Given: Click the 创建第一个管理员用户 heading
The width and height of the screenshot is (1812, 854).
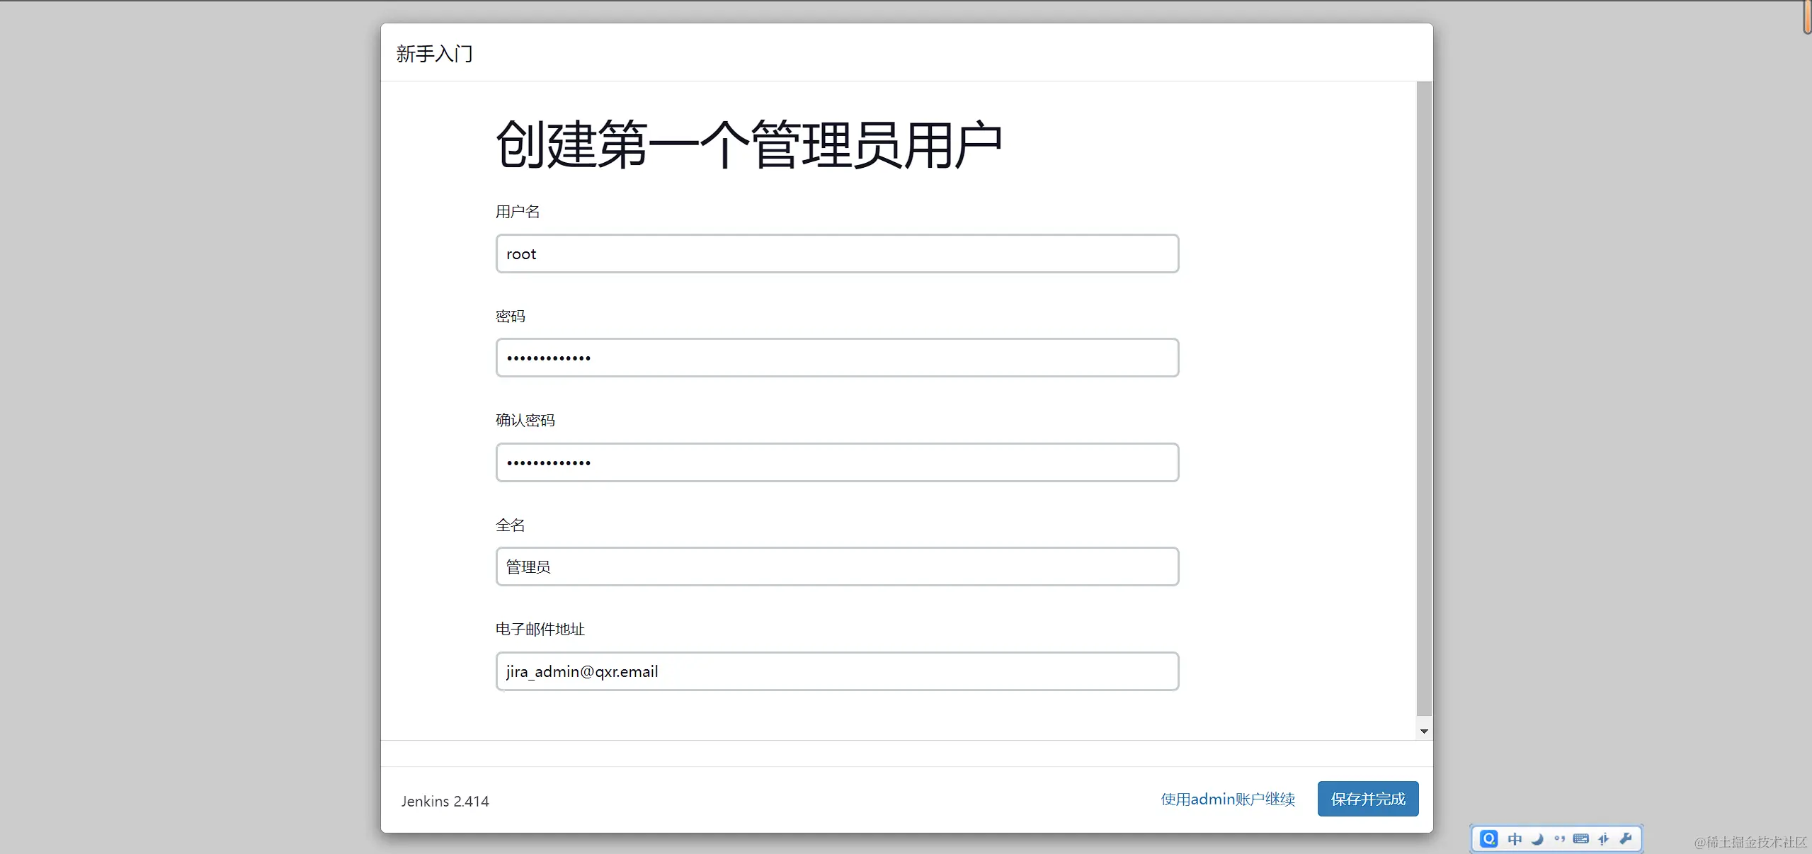Looking at the screenshot, I should [748, 145].
